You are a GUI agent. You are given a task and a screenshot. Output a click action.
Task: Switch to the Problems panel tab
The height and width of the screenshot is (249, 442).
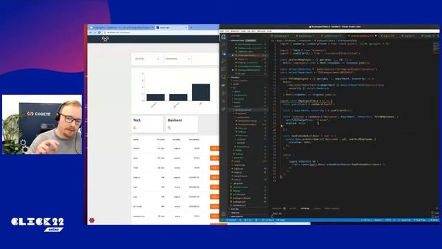pos(278,208)
